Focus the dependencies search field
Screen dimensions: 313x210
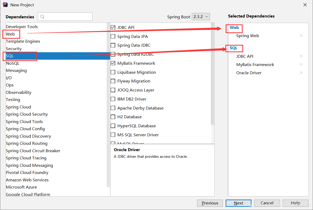point(65,16)
